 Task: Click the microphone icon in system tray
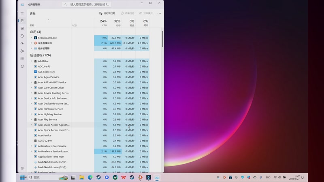(261, 178)
